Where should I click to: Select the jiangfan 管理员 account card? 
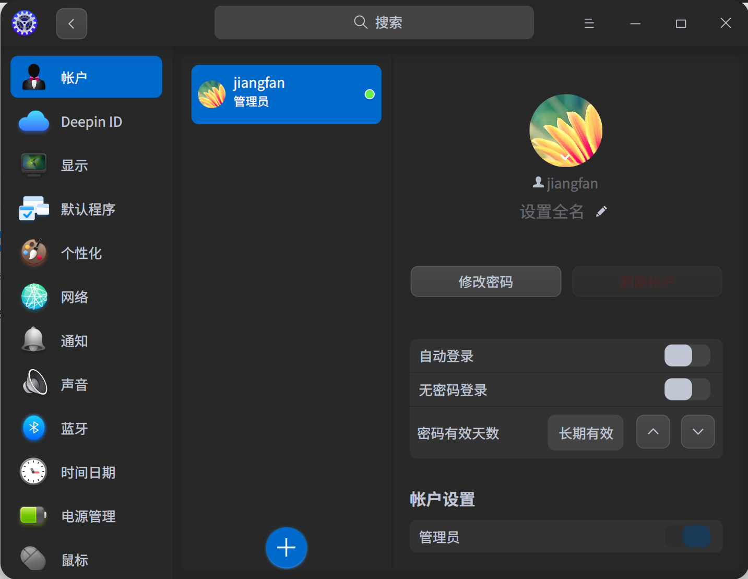[286, 94]
